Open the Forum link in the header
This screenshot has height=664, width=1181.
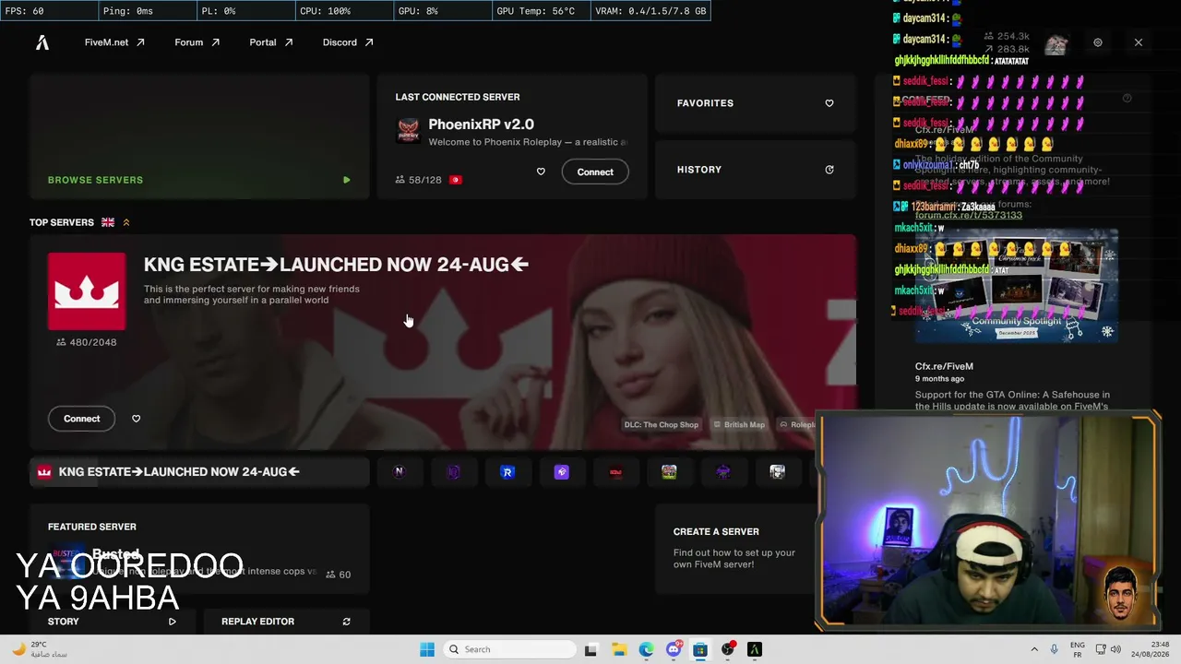click(x=197, y=42)
